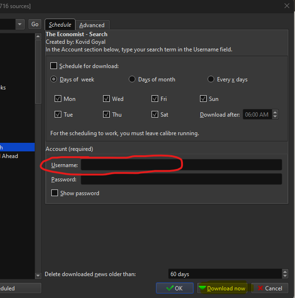Select Days of month radio option
The image size is (295, 298).
[132, 79]
